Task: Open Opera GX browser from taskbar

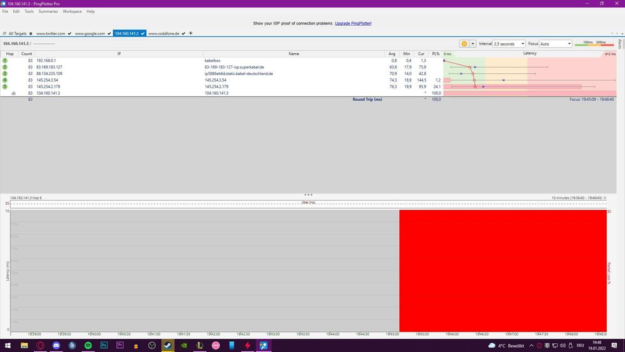Action: coord(40,345)
